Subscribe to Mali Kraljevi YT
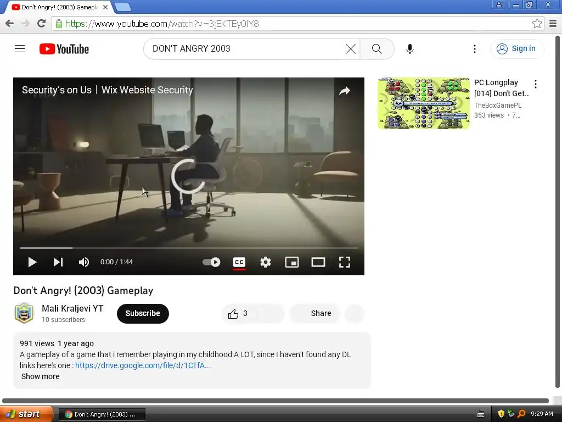Image resolution: width=562 pixels, height=422 pixels. pyautogui.click(x=143, y=313)
